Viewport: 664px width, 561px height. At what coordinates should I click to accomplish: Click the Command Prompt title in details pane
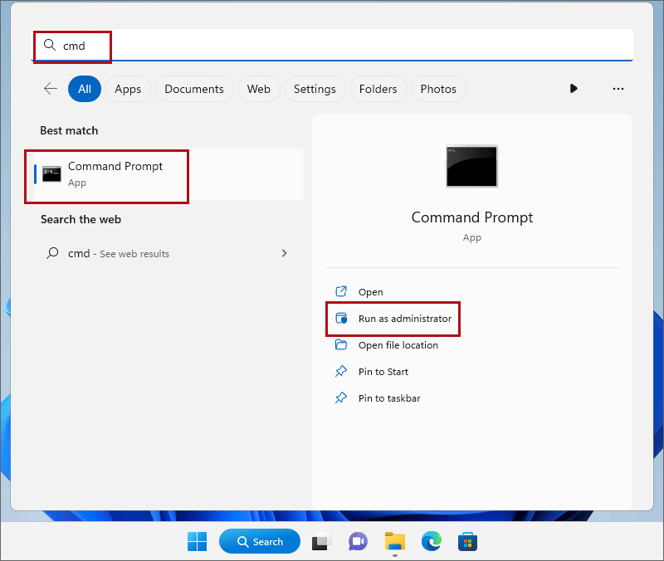coord(471,217)
